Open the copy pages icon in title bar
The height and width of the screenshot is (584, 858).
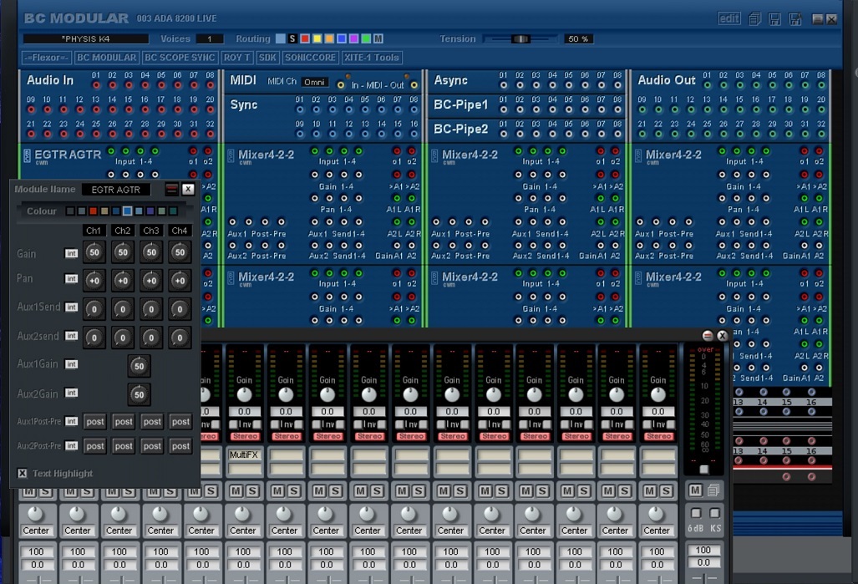click(x=754, y=19)
